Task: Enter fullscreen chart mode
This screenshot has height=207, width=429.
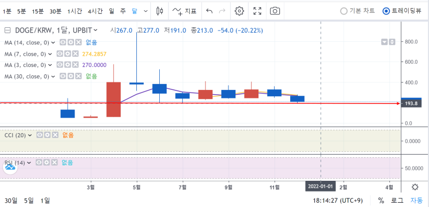Action: click(257, 11)
